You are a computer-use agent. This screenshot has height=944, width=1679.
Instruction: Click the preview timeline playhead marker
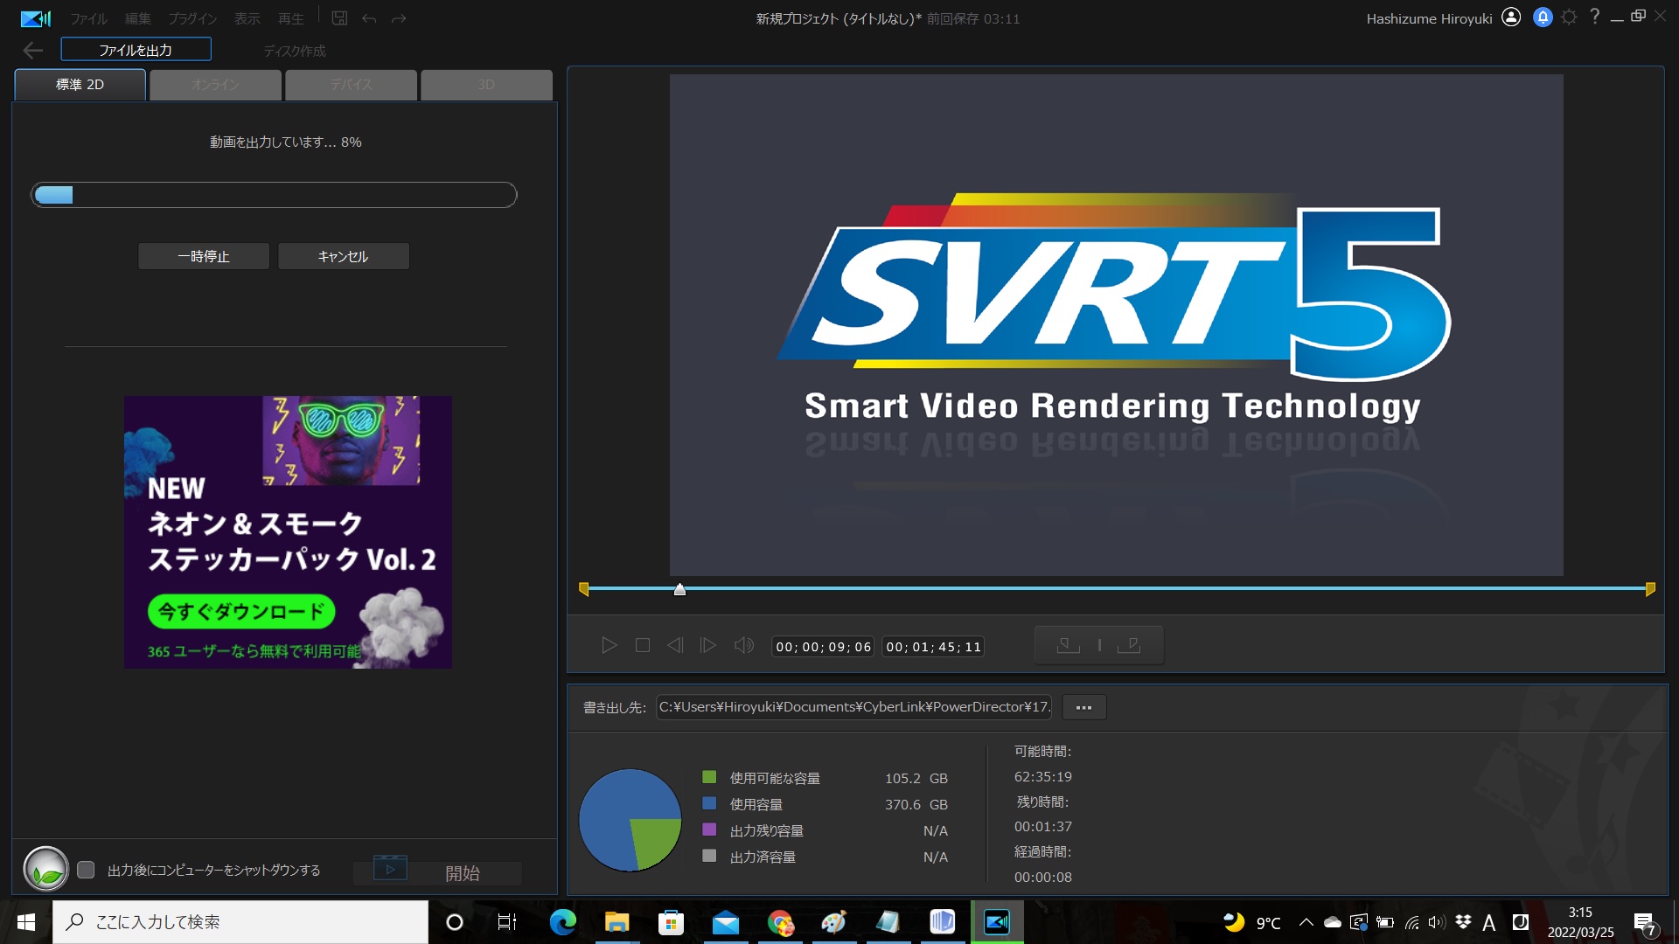coord(679,590)
